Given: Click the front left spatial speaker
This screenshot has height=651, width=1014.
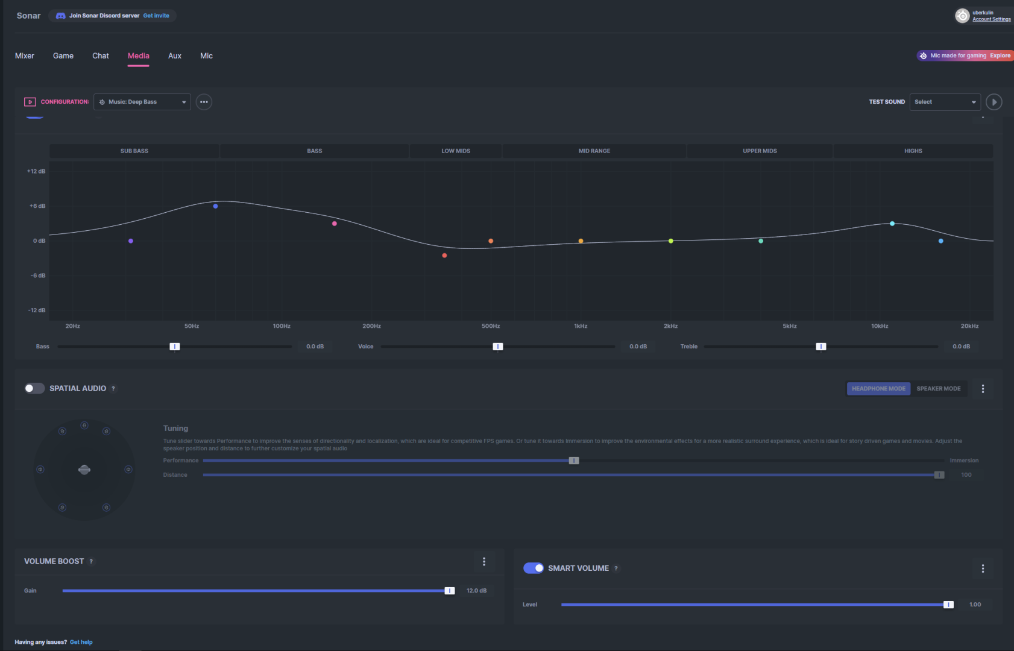Looking at the screenshot, I should [62, 431].
